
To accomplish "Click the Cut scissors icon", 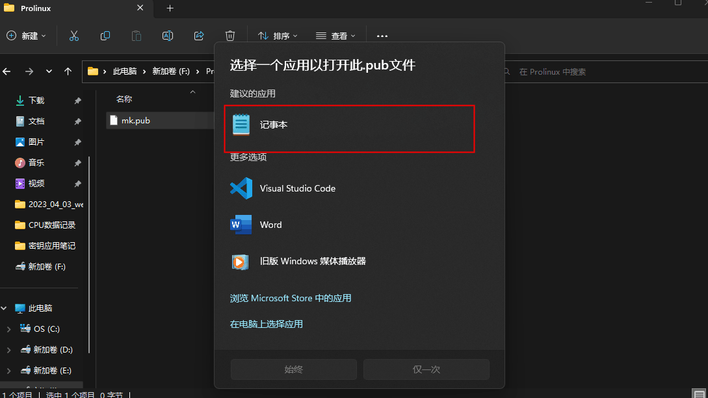I will [74, 36].
